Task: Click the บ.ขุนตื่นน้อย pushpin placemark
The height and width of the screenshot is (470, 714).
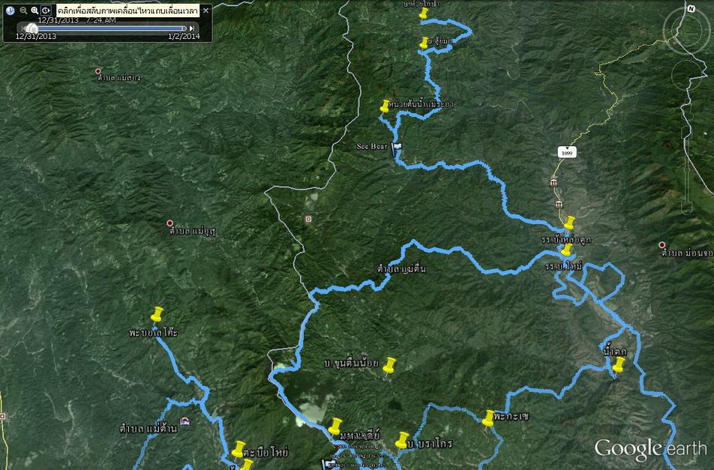Action: (388, 365)
